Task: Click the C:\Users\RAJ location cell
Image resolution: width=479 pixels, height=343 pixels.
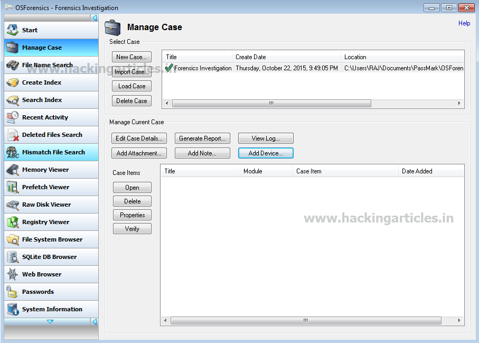Action: (404, 68)
